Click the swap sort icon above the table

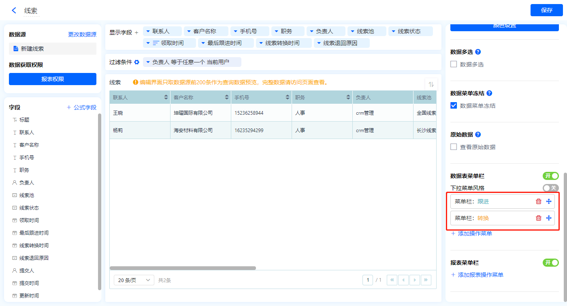(x=431, y=84)
